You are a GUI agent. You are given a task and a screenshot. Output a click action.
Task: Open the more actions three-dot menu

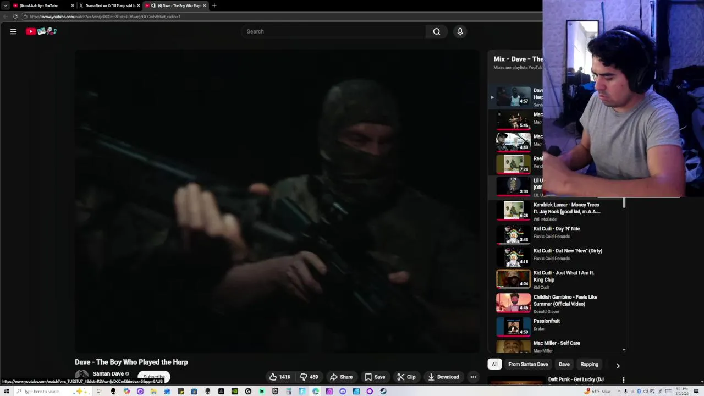coord(473,377)
